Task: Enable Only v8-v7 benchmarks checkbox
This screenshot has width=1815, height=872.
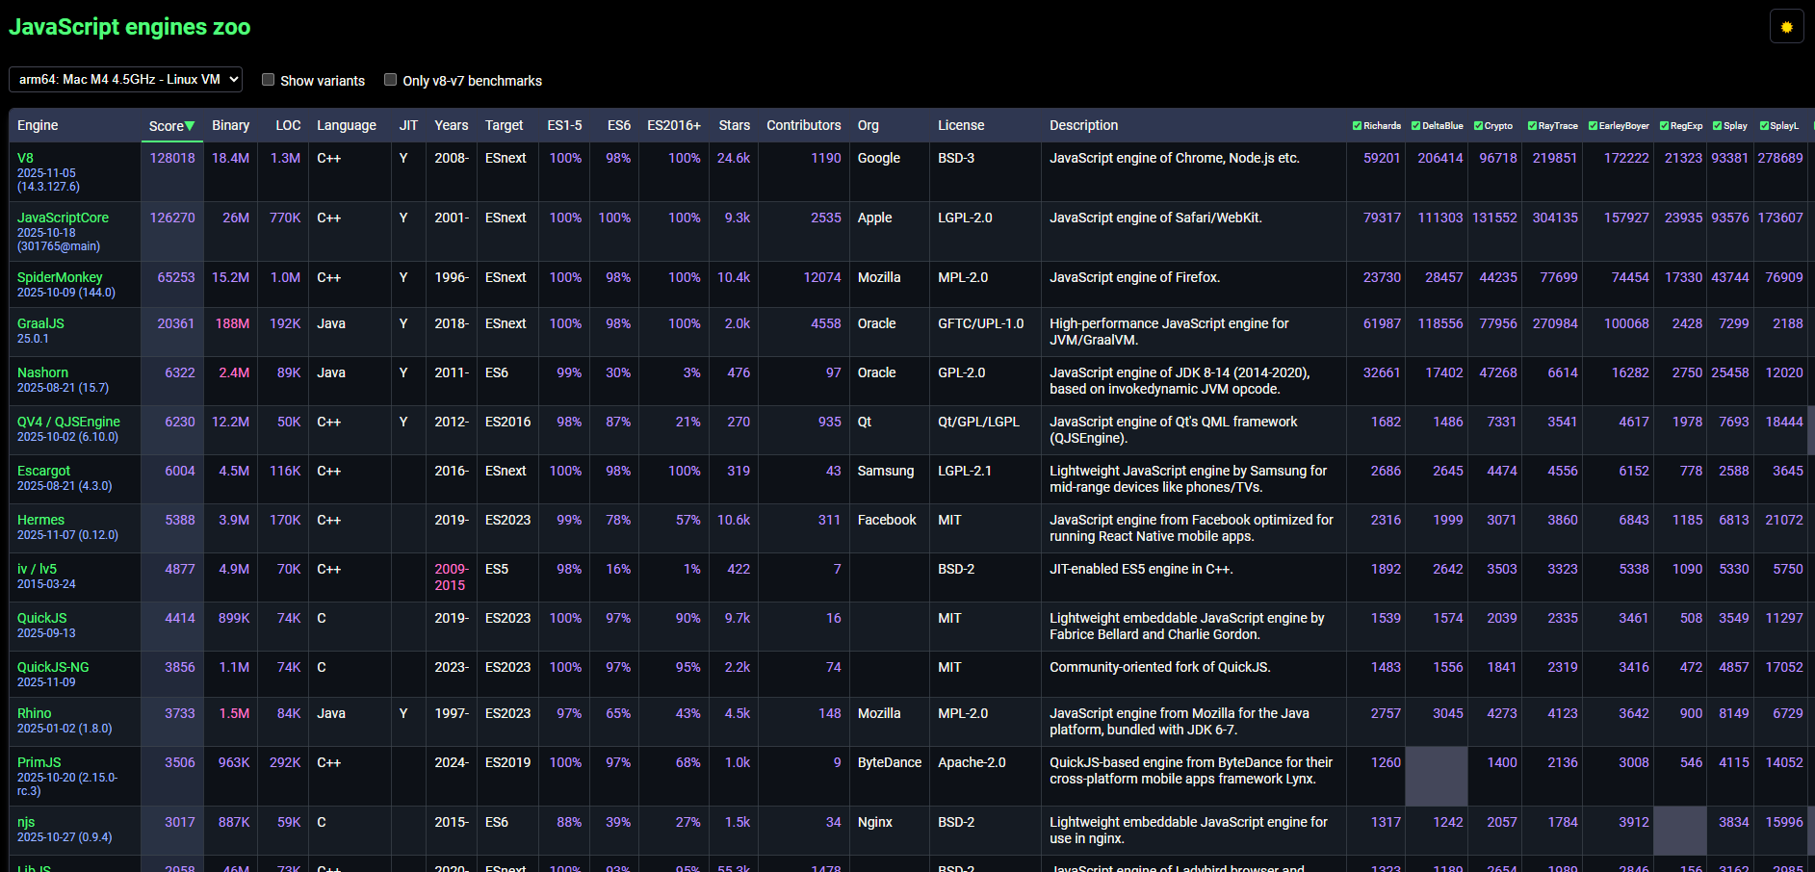Action: pyautogui.click(x=390, y=80)
